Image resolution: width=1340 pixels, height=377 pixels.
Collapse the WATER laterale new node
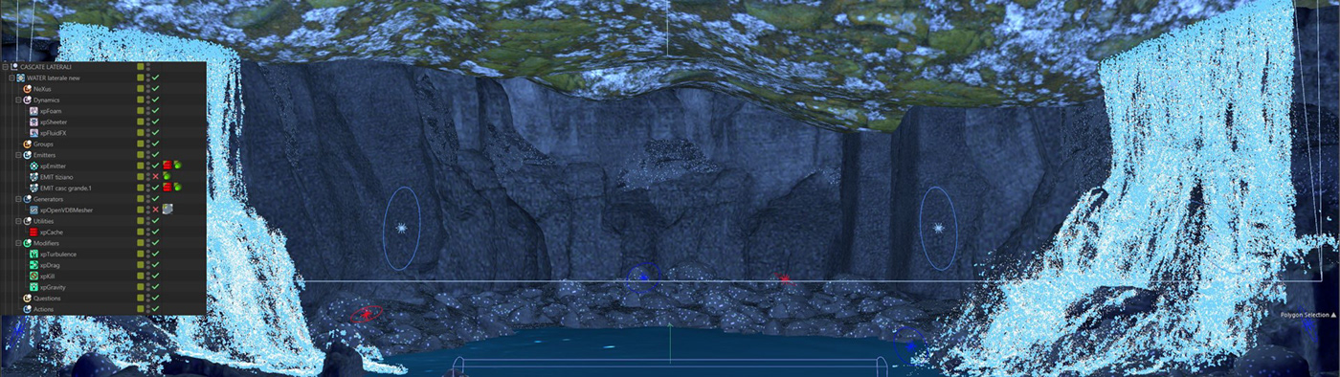[11, 78]
